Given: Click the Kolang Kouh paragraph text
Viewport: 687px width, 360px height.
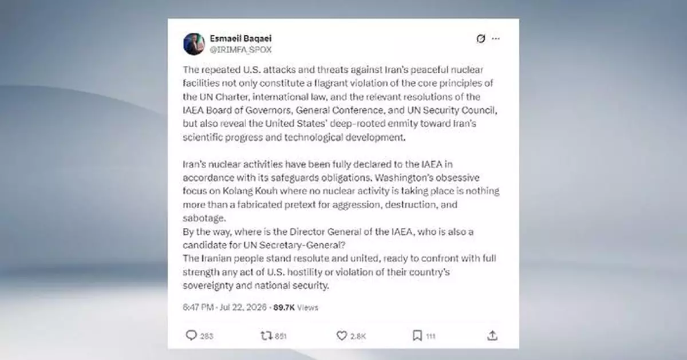Looking at the screenshot, I should (341, 191).
